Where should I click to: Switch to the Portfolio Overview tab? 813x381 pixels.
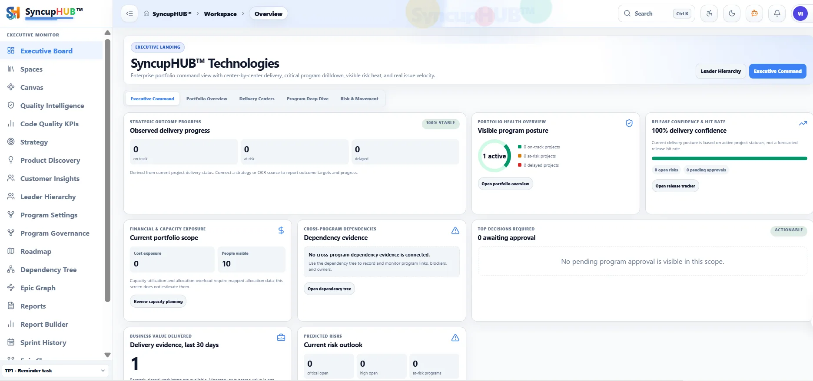click(207, 99)
